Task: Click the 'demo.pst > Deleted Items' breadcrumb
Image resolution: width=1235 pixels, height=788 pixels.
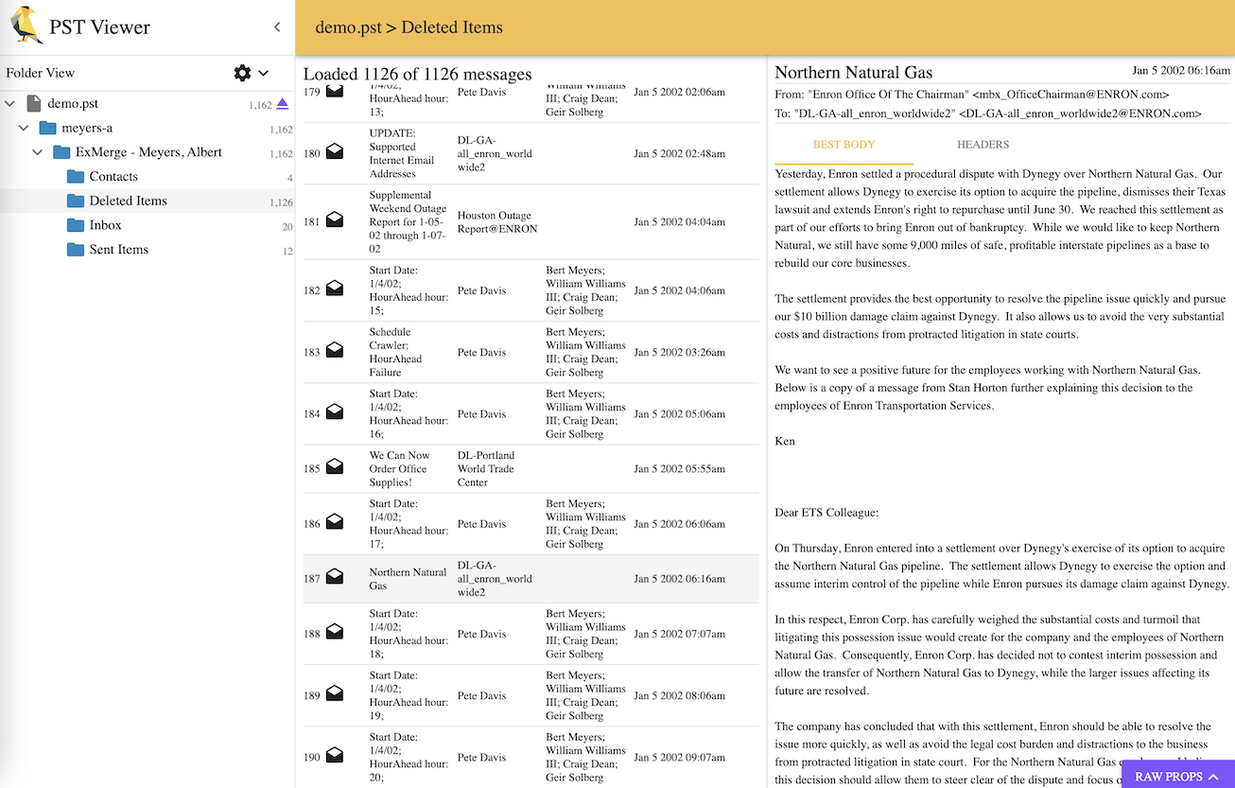Action: [409, 27]
